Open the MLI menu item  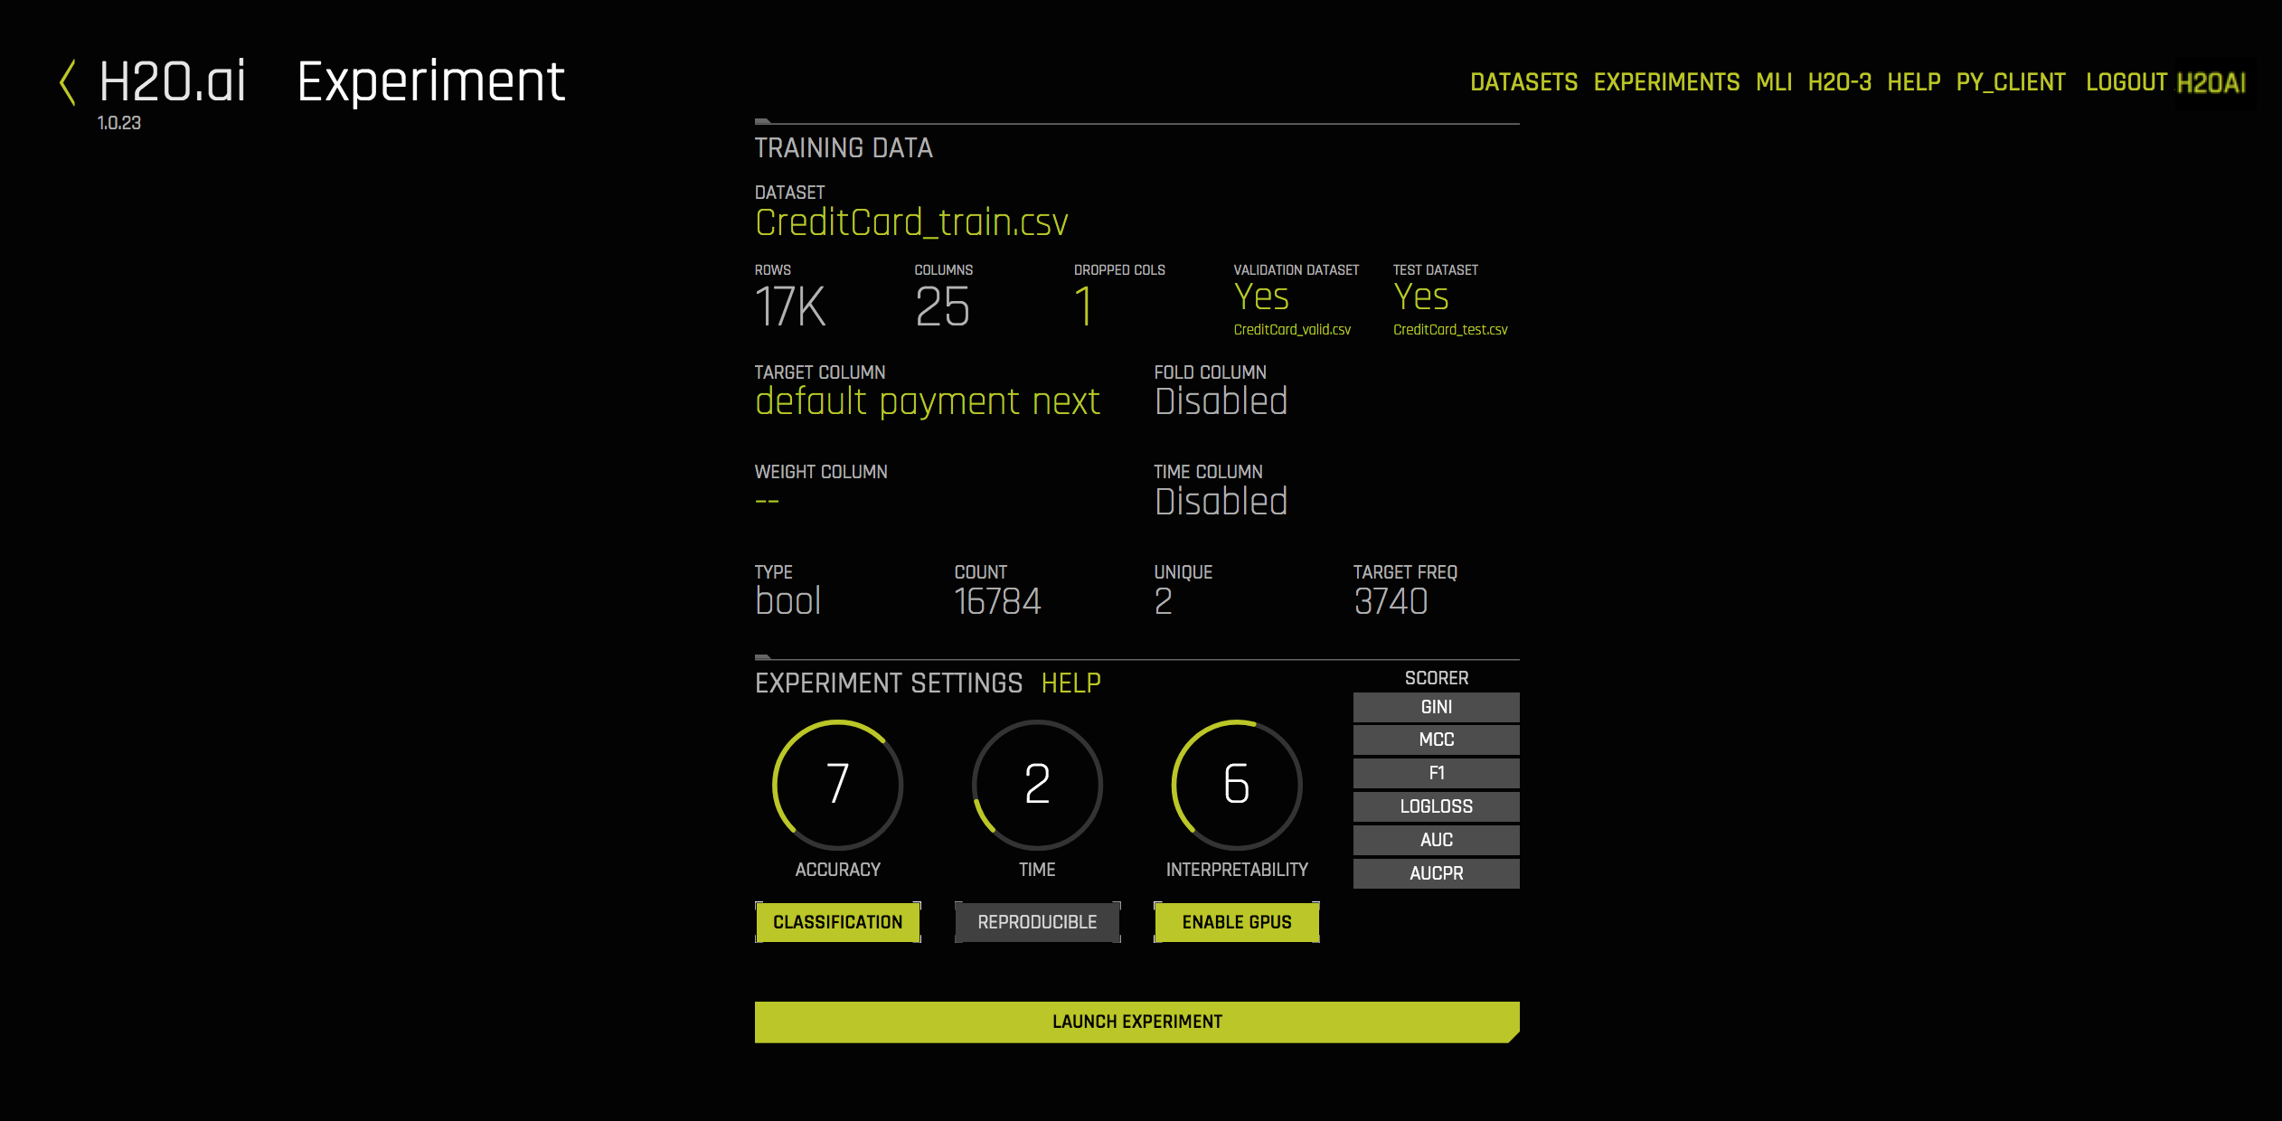(1773, 82)
